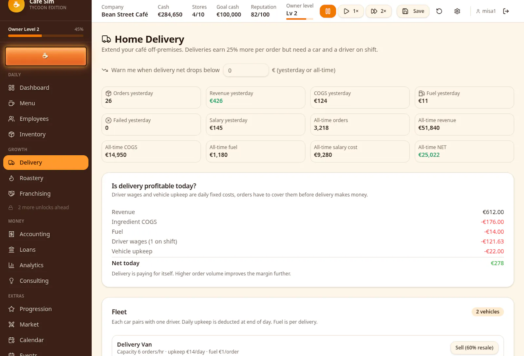Screen dimensions: 524x356
Task: Open the Progression page
Action: tap(46, 309)
